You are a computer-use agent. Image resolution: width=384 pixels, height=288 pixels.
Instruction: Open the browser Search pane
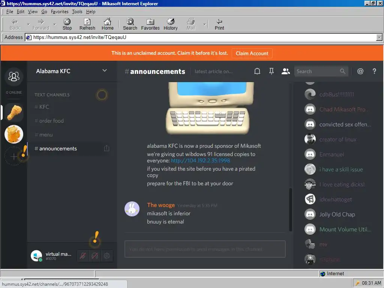[x=130, y=24]
